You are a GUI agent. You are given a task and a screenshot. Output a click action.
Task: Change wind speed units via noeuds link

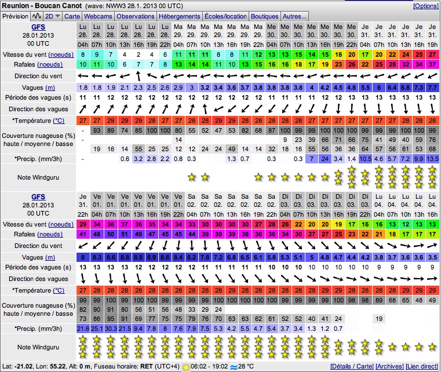(61, 54)
